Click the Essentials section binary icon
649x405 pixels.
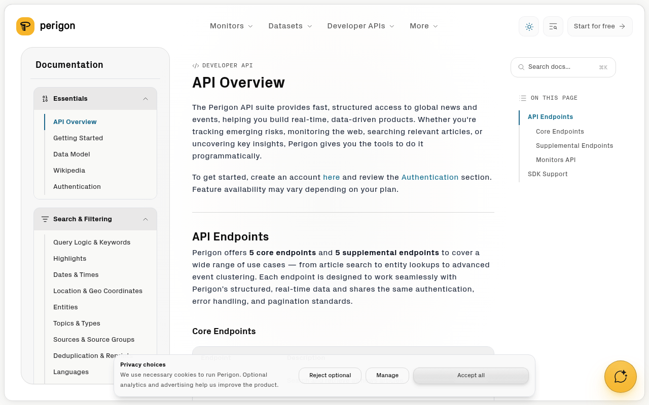pos(45,99)
